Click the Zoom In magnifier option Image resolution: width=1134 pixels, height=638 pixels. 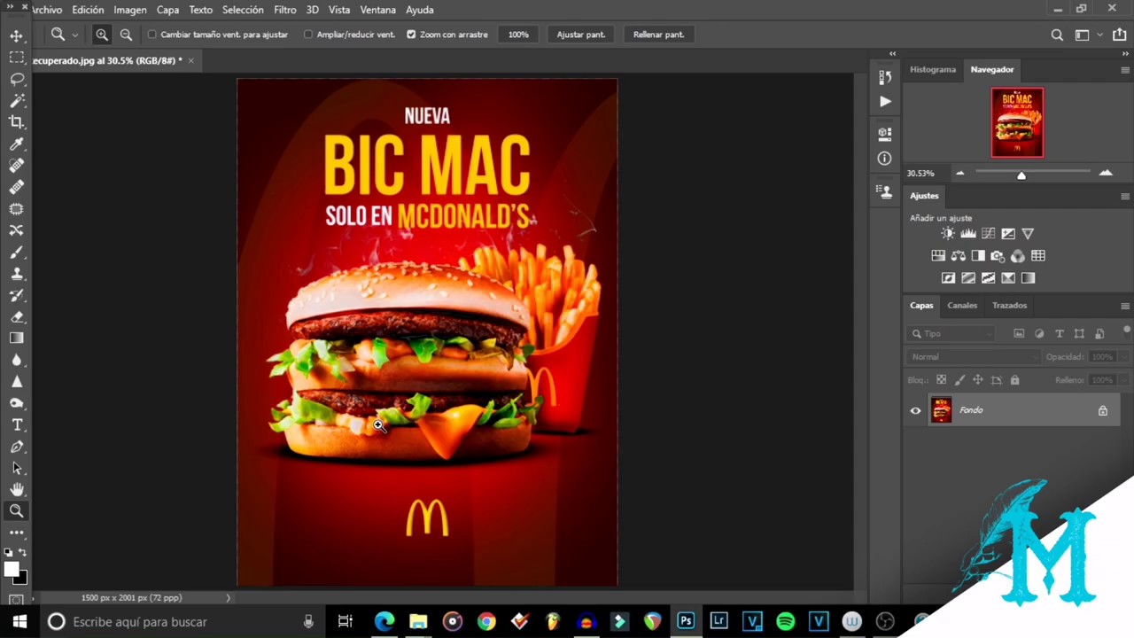102,35
